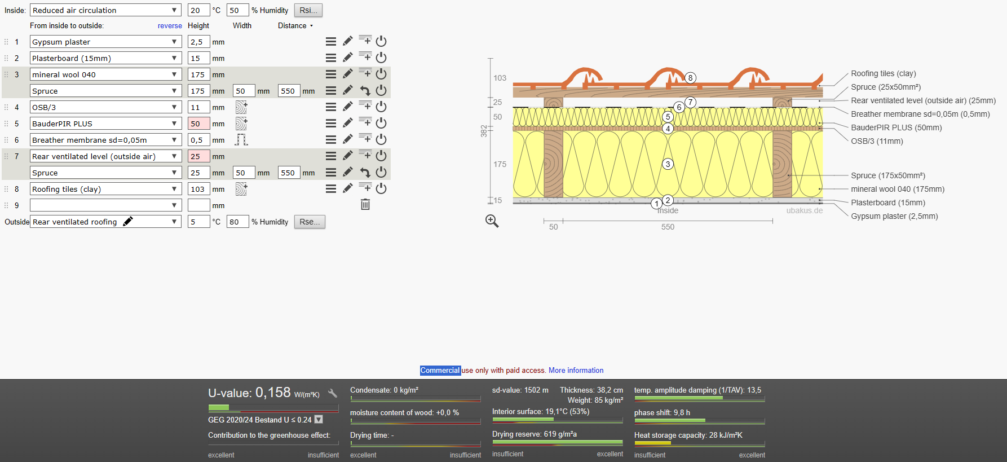Screen dimensions: 1007x462
Task: Click the inside temperature field 20 °C
Action: (198, 10)
